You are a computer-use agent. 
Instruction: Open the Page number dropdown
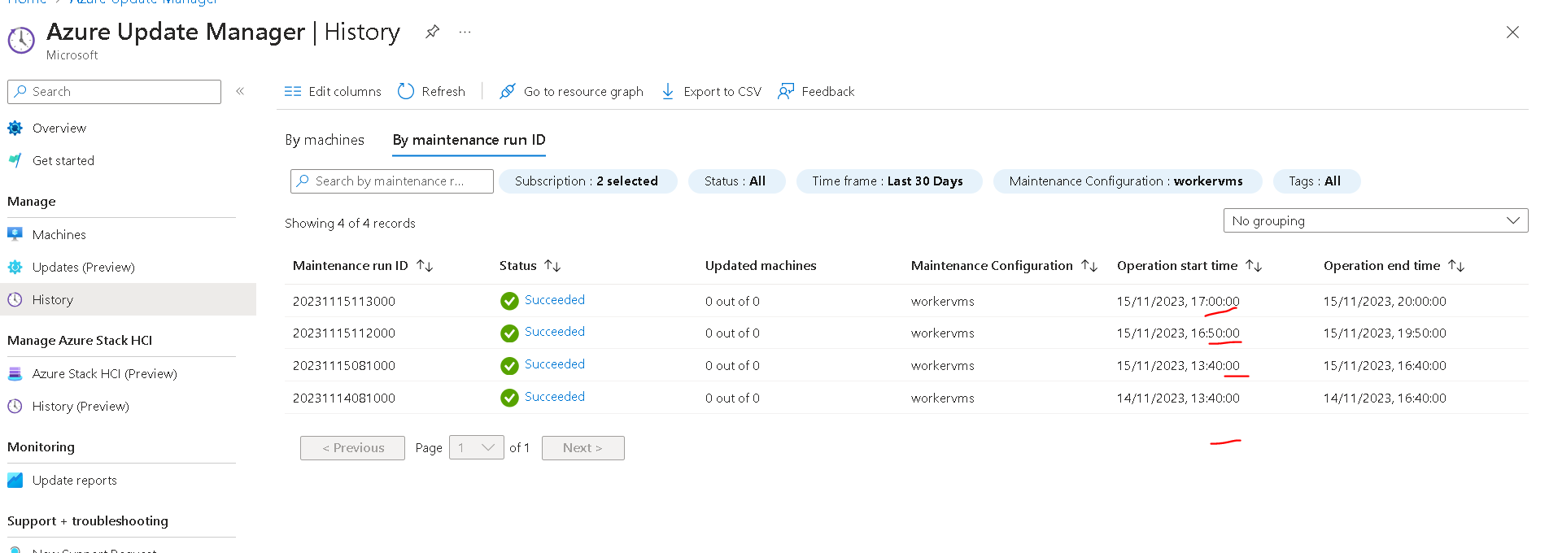pos(477,448)
